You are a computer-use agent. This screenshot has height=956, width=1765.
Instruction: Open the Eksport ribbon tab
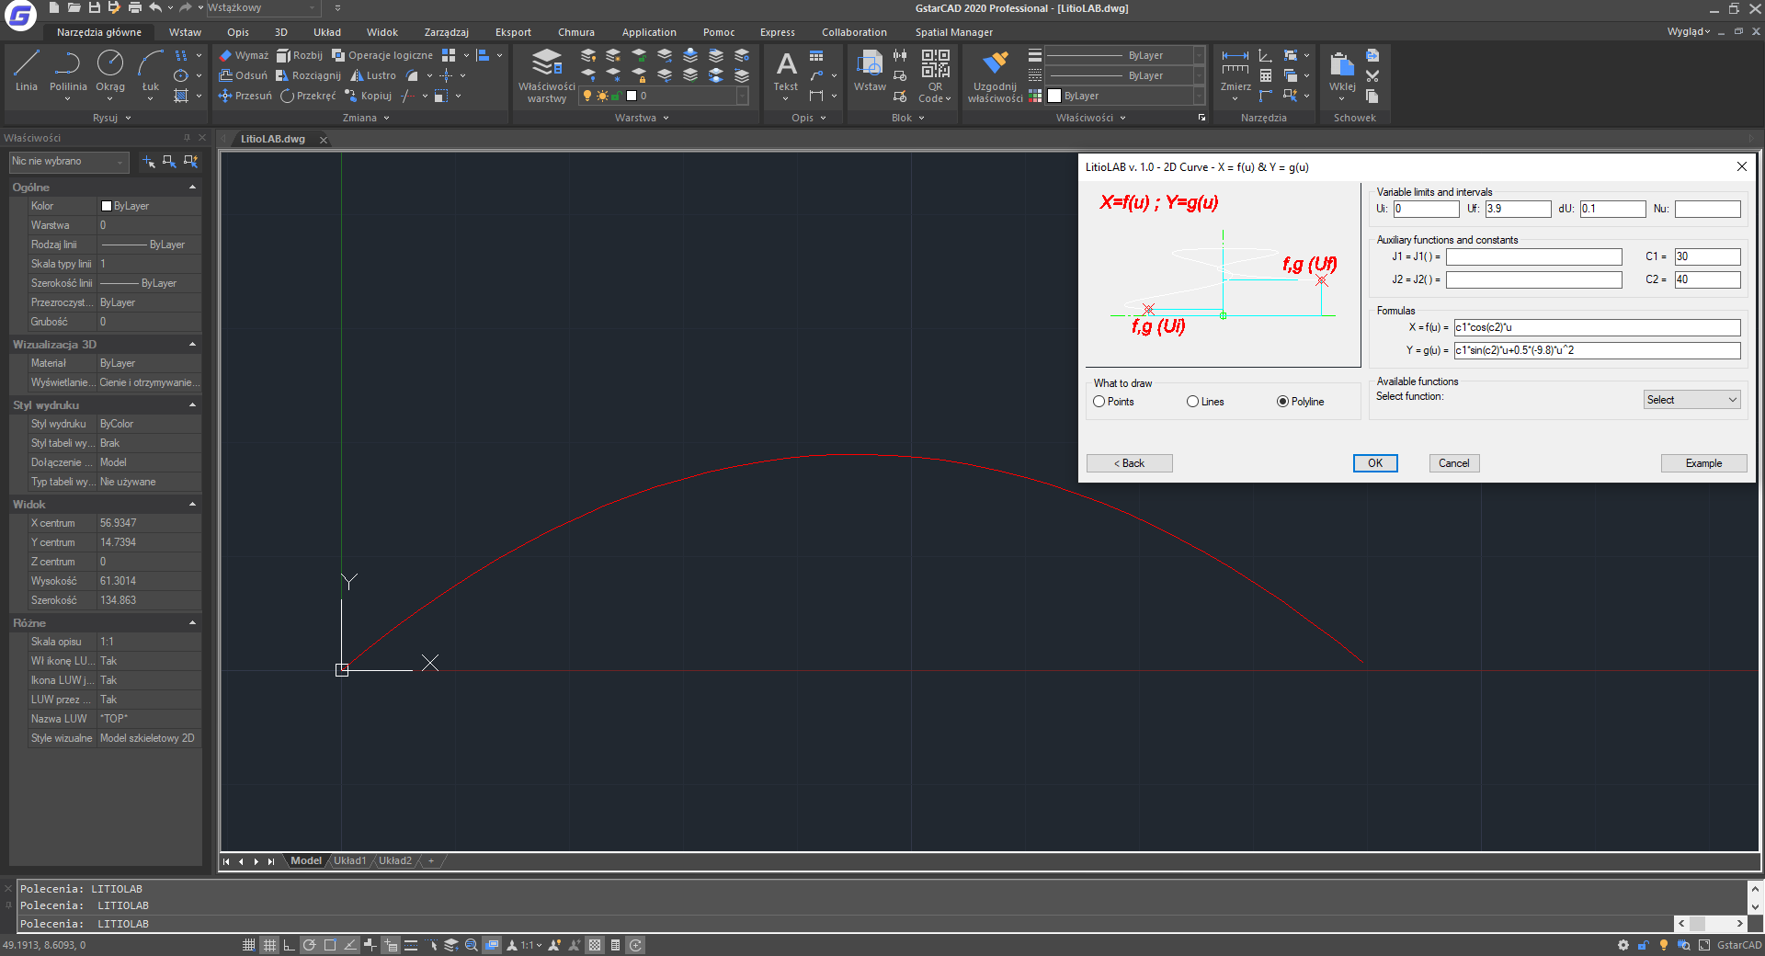coord(513,32)
